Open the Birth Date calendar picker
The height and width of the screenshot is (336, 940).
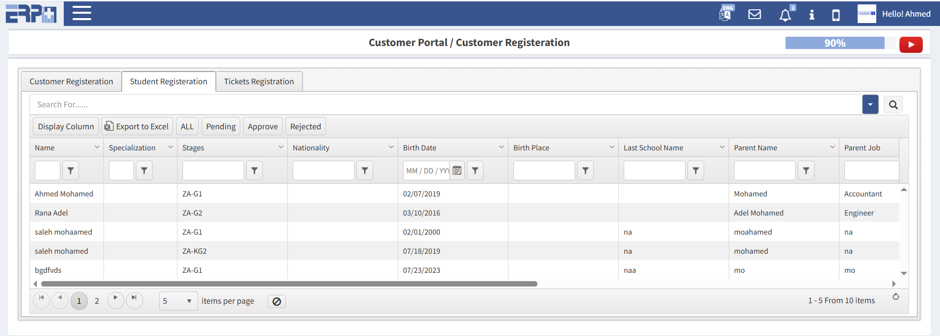(x=457, y=170)
